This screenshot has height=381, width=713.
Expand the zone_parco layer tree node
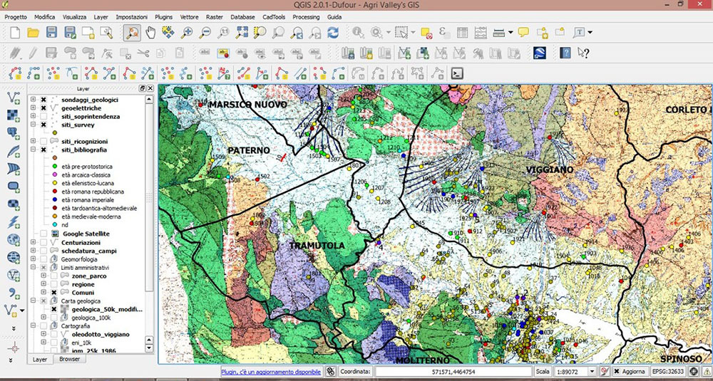tap(43, 276)
